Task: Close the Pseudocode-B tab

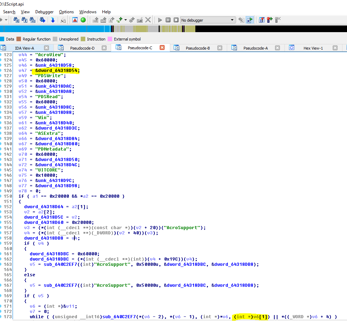Action: (x=220, y=48)
